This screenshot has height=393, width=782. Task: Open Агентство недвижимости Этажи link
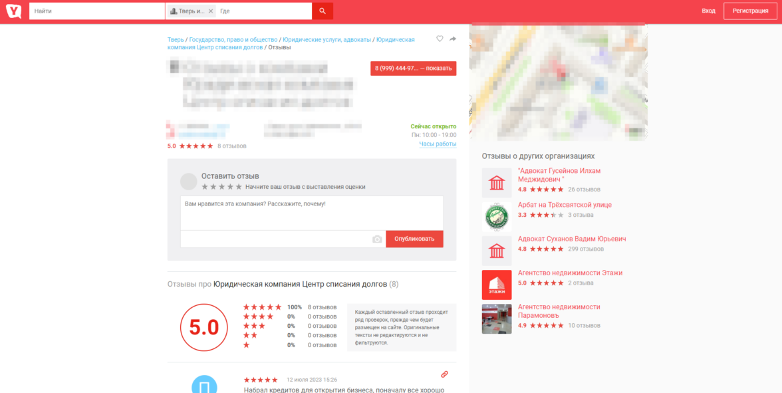[570, 273]
